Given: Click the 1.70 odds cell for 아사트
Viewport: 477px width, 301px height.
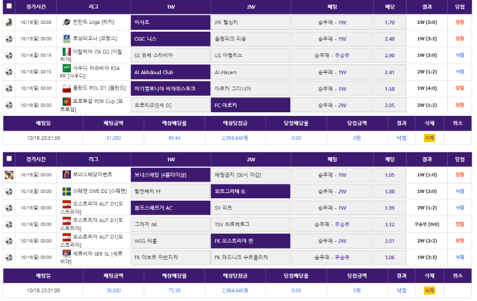Looking at the screenshot, I should pos(390,23).
